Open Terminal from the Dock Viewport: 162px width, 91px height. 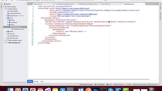coord(103,89)
